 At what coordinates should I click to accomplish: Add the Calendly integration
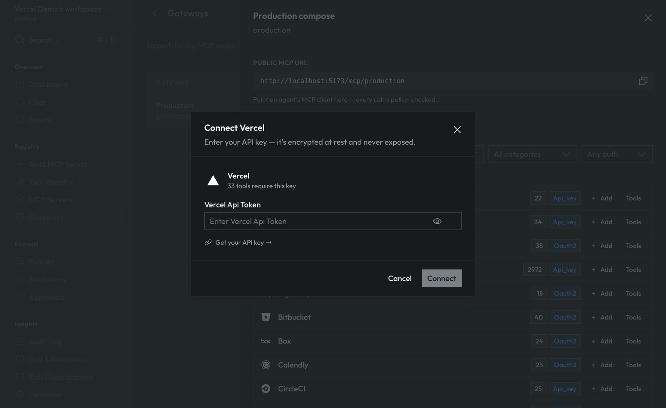tap(602, 365)
